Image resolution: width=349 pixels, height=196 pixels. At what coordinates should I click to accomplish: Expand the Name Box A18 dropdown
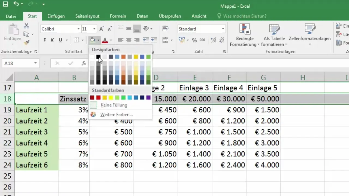tap(35, 63)
